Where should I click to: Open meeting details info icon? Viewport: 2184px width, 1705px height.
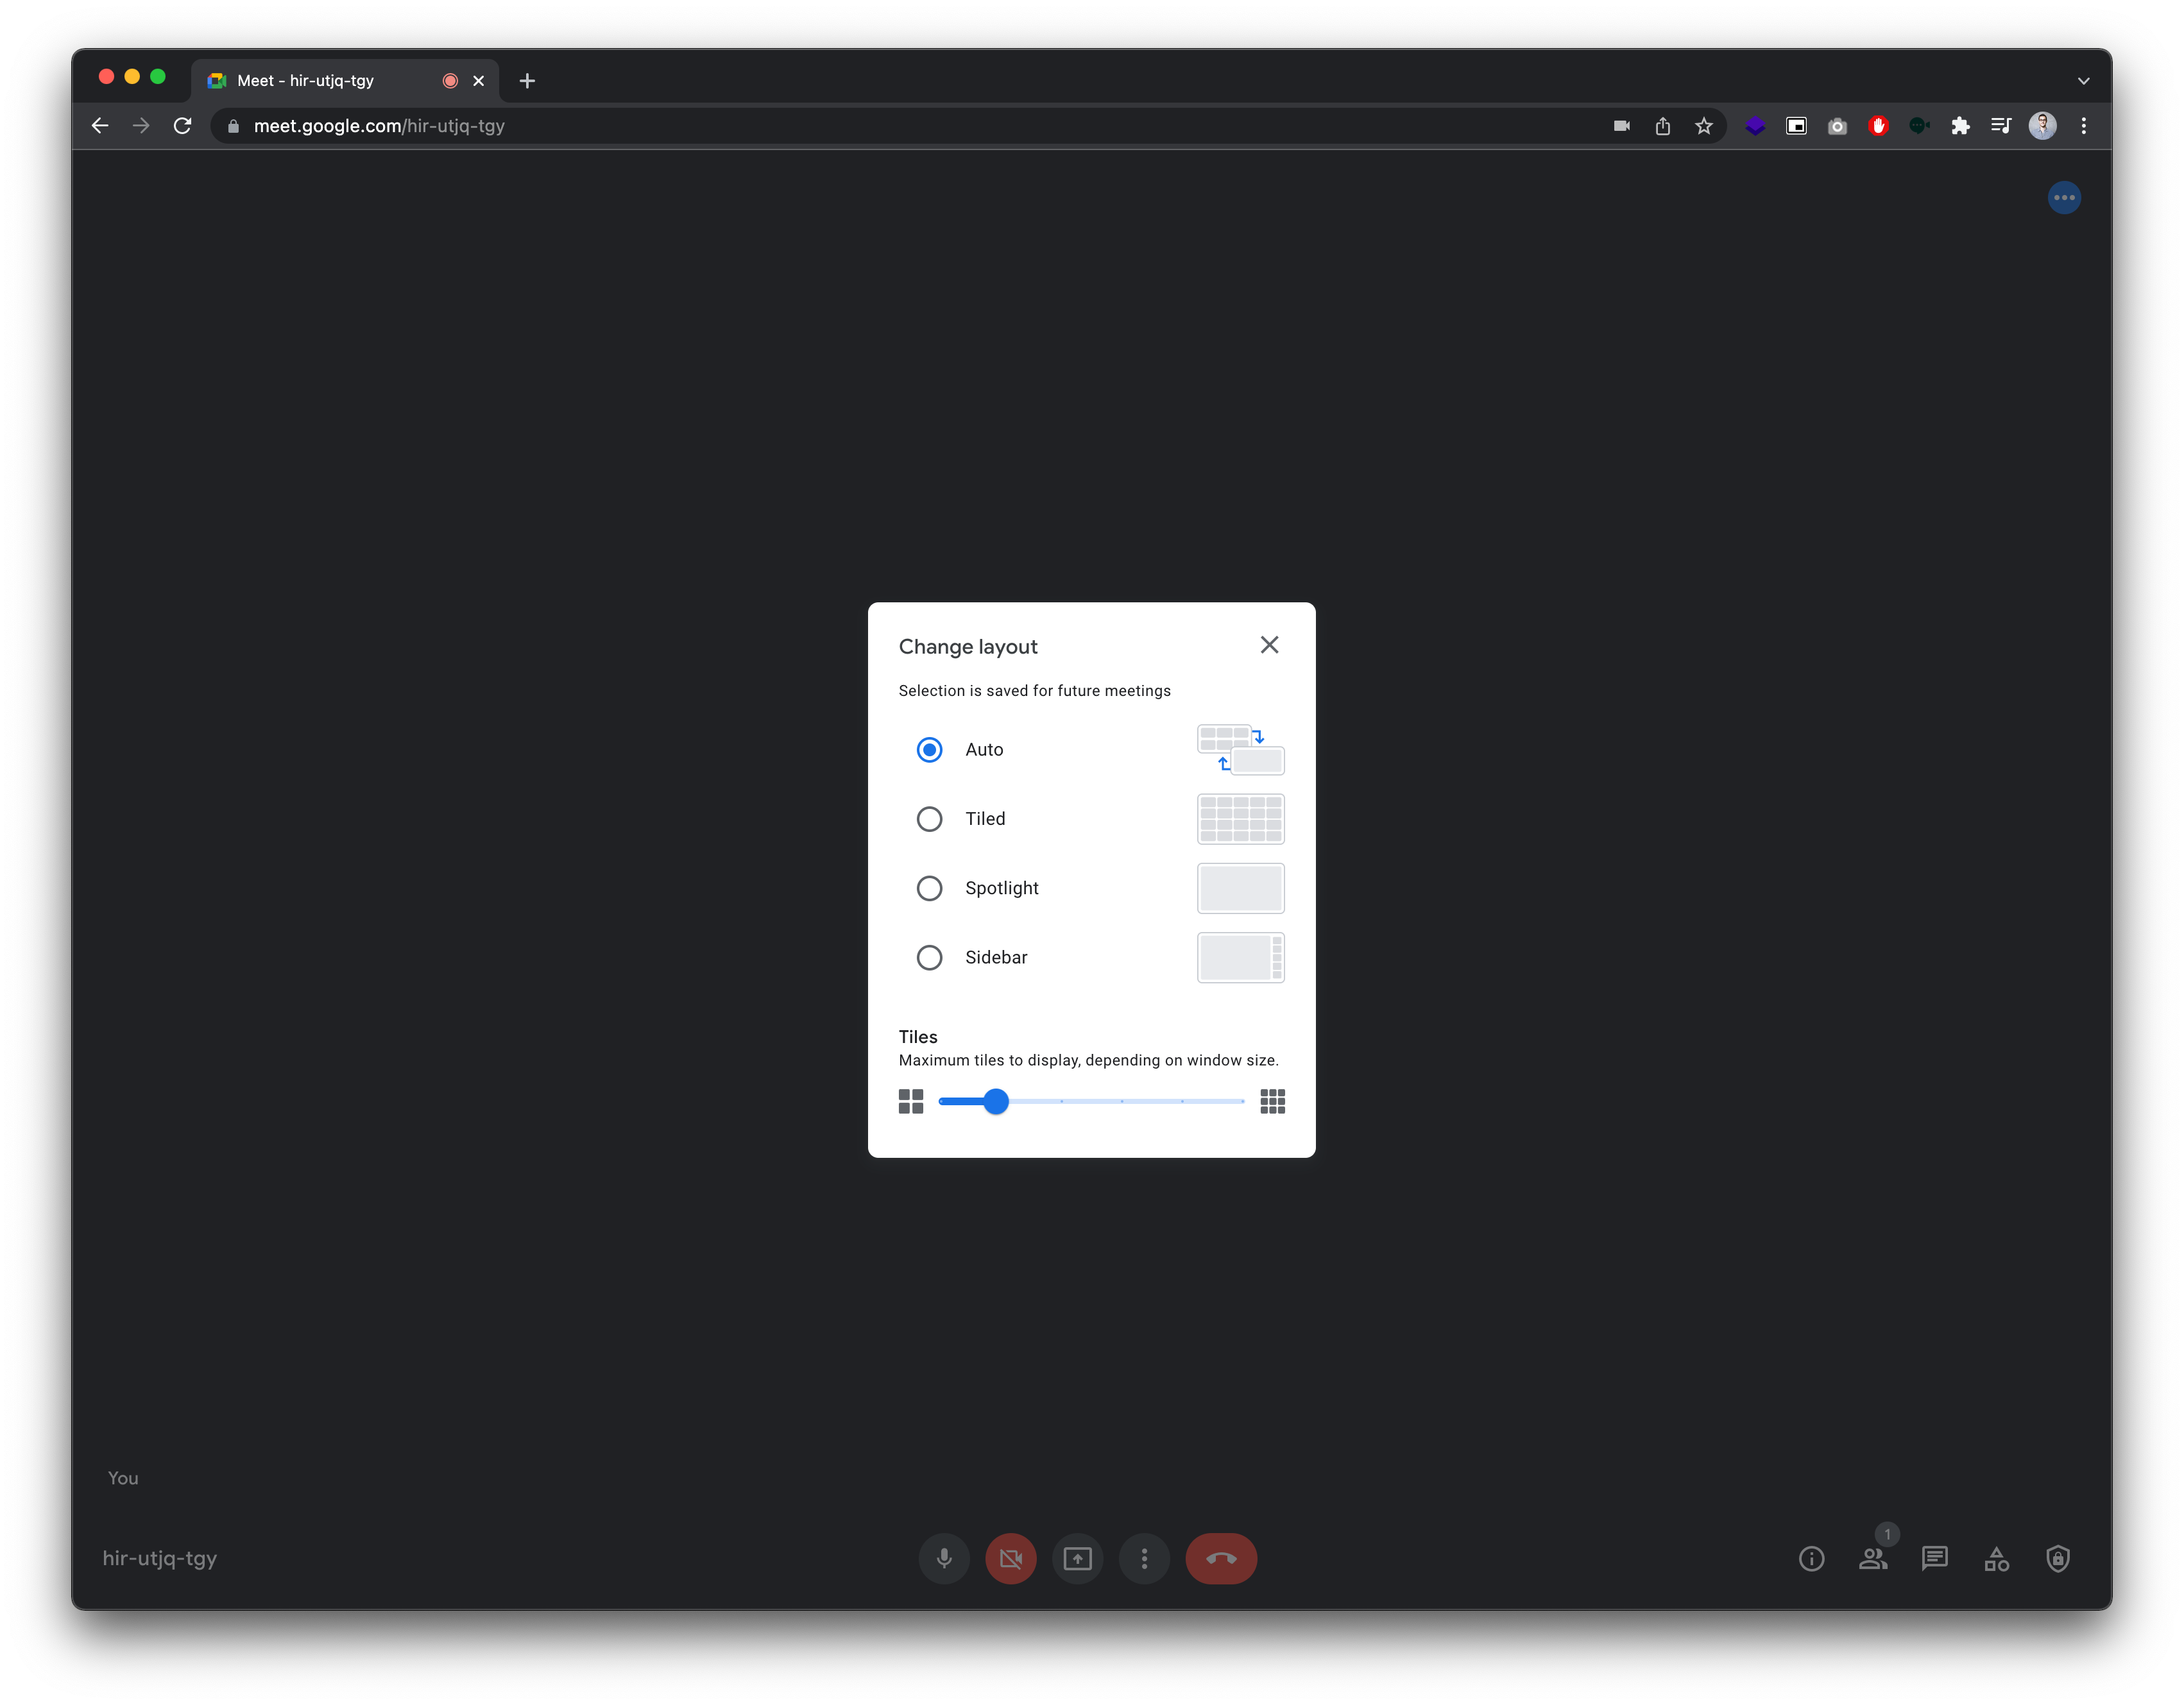tap(1811, 1558)
